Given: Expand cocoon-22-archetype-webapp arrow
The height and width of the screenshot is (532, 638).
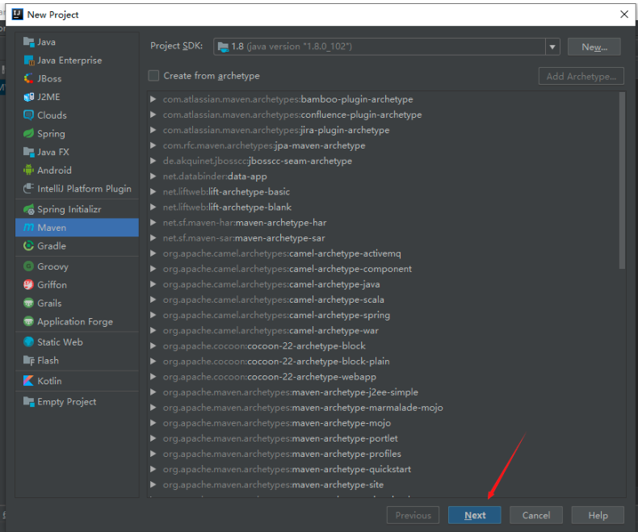Looking at the screenshot, I should [x=153, y=377].
